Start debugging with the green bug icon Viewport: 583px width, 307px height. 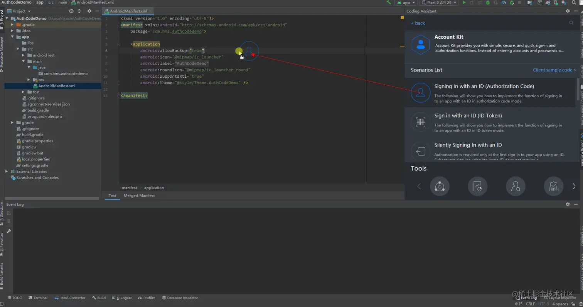pos(488,3)
